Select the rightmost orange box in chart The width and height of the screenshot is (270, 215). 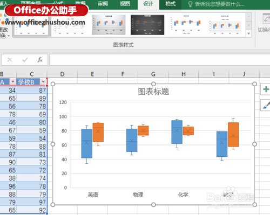pyautogui.click(x=233, y=135)
